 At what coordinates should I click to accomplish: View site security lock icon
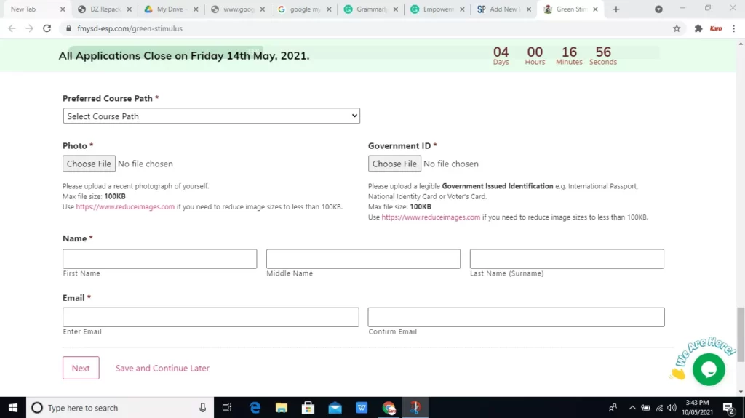(68, 28)
